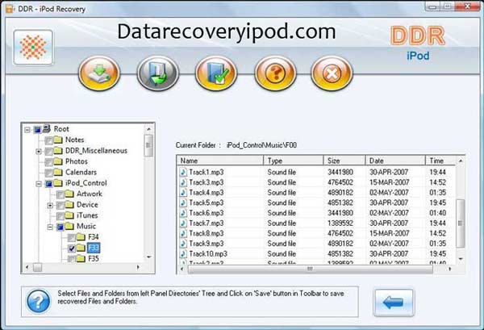Select the Calendars folder in tree
The image size is (484, 330).
(x=81, y=172)
